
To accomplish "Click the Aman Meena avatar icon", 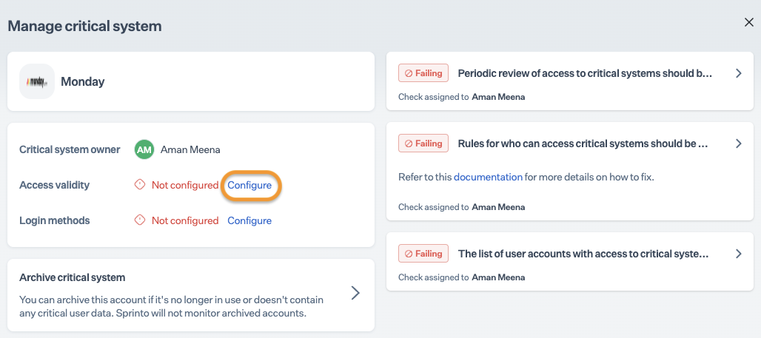I will [x=144, y=149].
